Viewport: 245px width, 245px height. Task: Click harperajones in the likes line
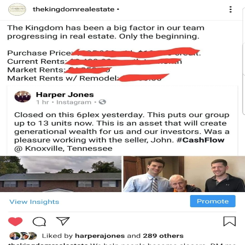pos(100,236)
